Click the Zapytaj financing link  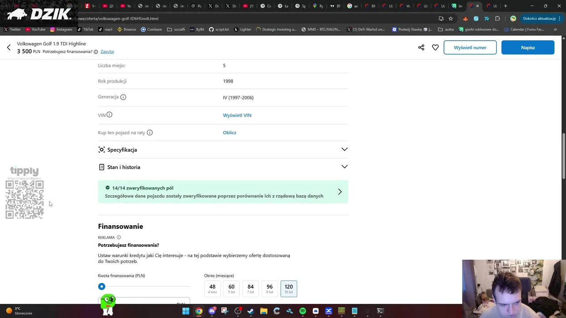pyautogui.click(x=107, y=52)
